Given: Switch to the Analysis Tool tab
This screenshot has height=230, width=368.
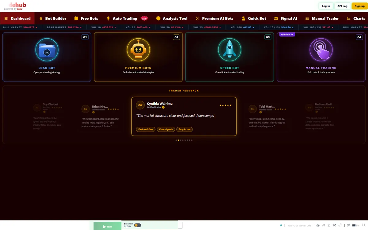Looking at the screenshot, I should 172,18.
